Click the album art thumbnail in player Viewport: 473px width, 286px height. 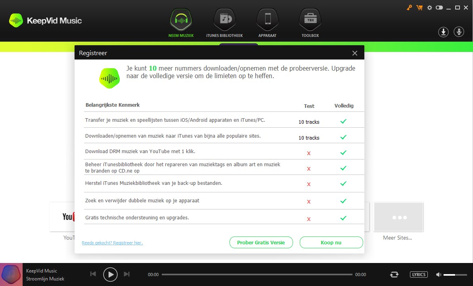click(x=11, y=274)
